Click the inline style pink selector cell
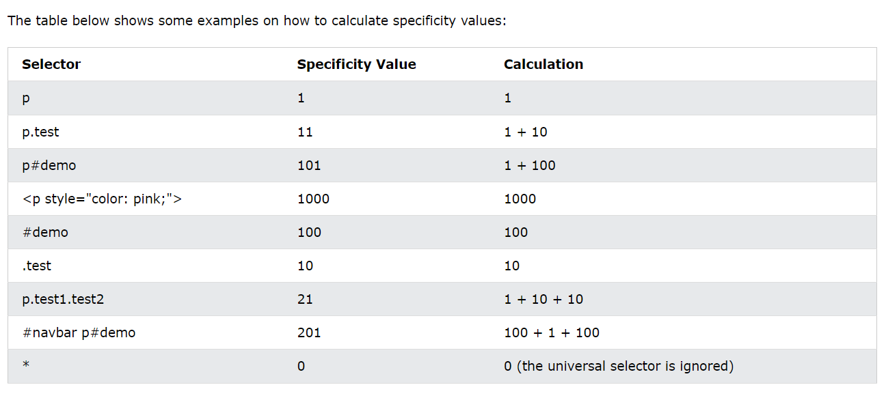This screenshot has height=398, width=886. [x=102, y=199]
